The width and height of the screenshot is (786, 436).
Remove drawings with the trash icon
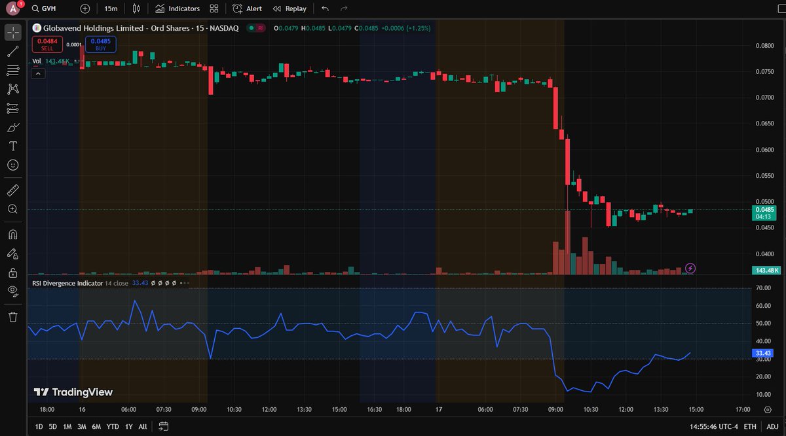pos(12,317)
